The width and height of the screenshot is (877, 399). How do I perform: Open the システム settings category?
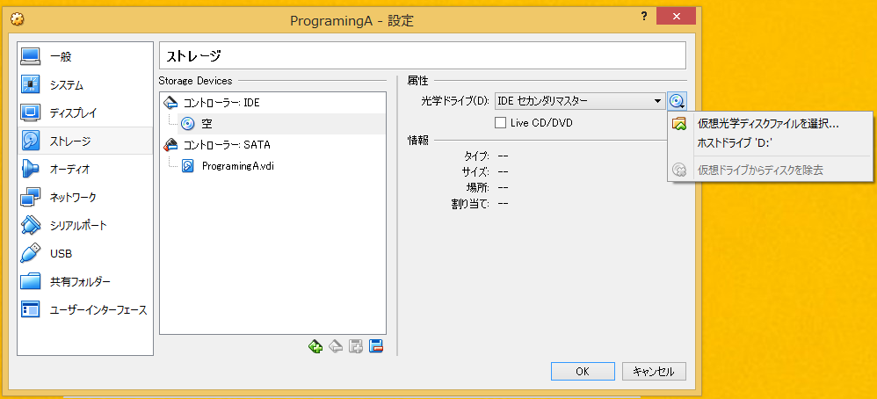click(85, 85)
